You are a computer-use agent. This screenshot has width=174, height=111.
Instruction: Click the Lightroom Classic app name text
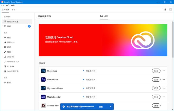[x=55, y=88]
